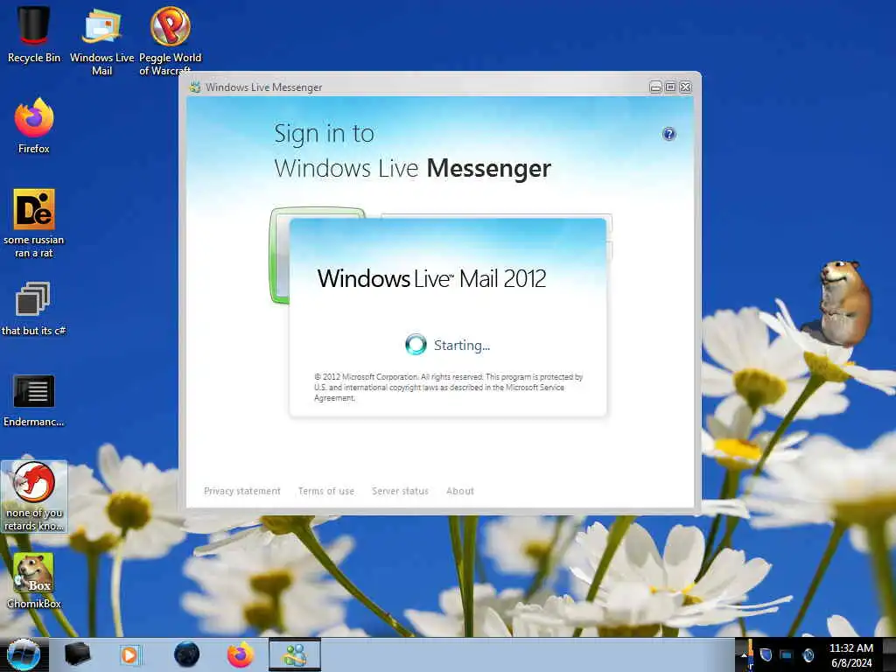Open the Terms of use link
Screen dimensions: 896x672
coord(325,491)
